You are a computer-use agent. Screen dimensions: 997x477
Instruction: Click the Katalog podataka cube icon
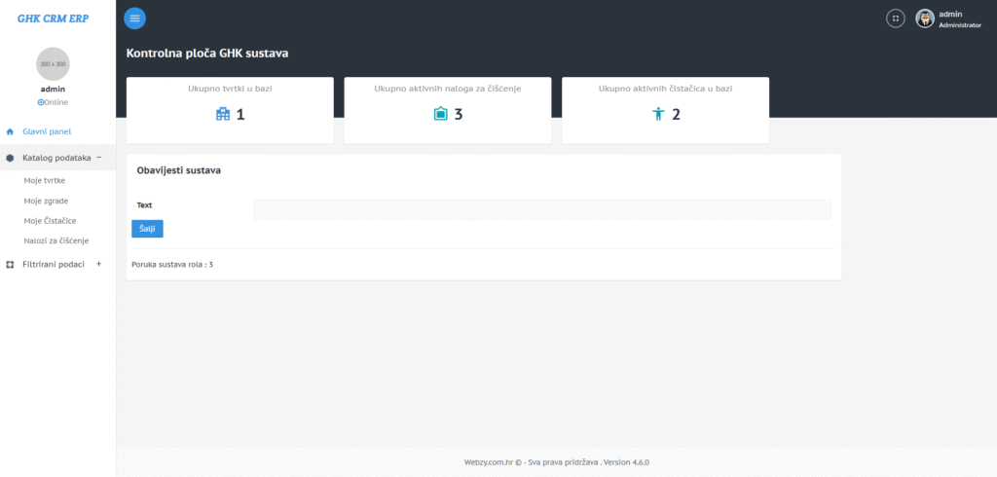(x=10, y=158)
